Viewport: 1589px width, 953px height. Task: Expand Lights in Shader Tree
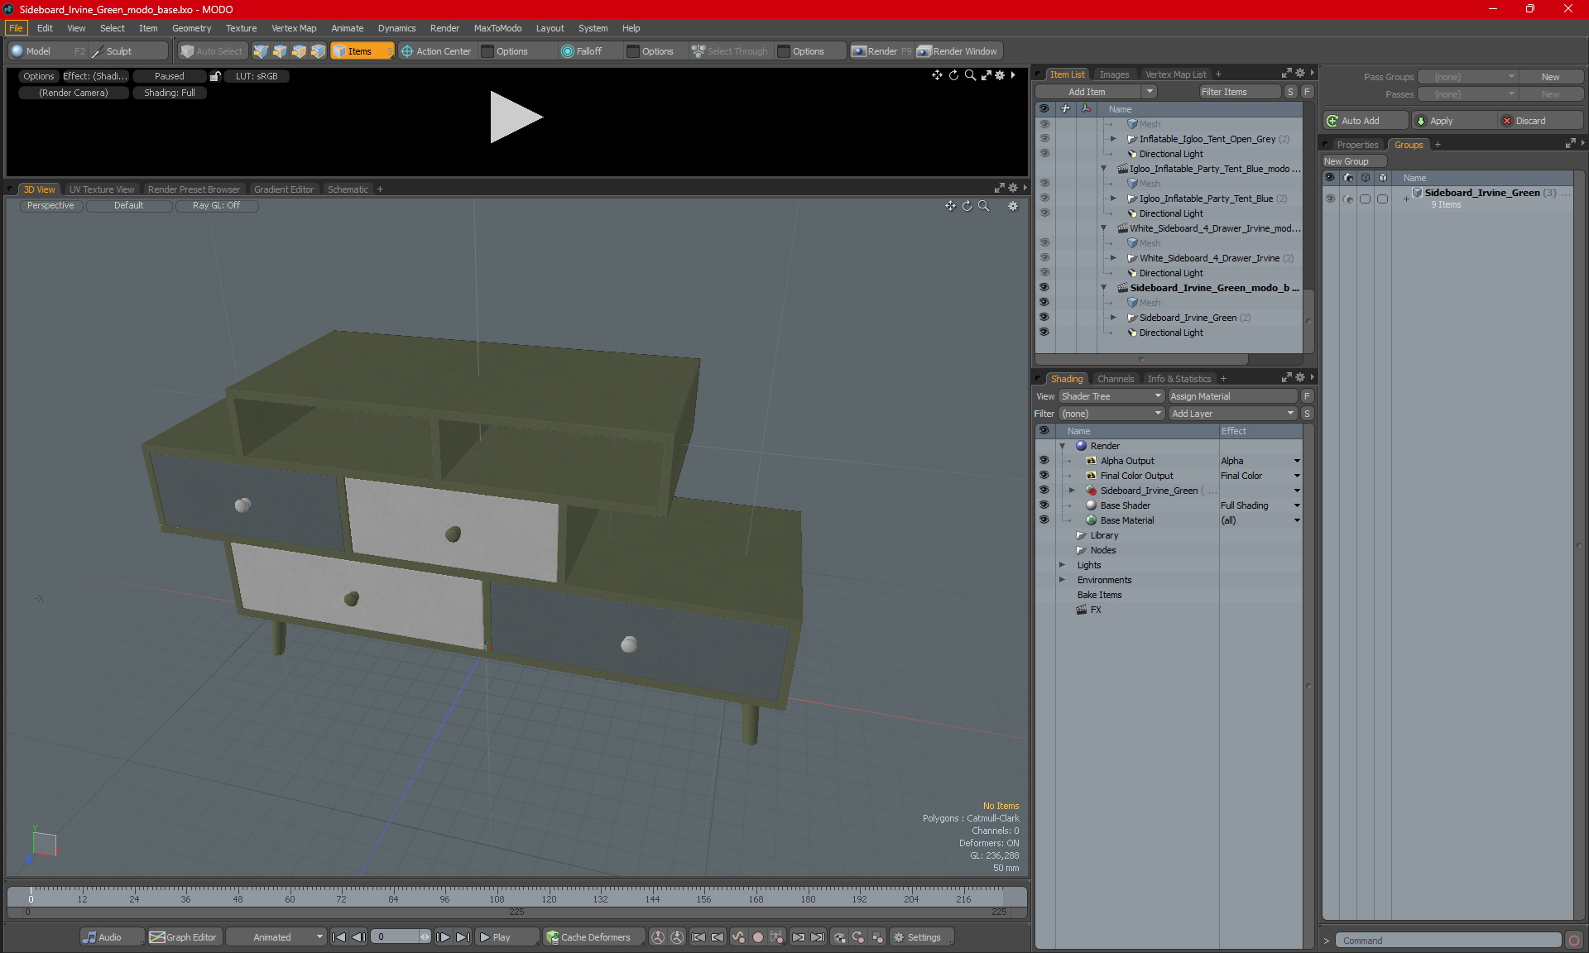coord(1063,565)
